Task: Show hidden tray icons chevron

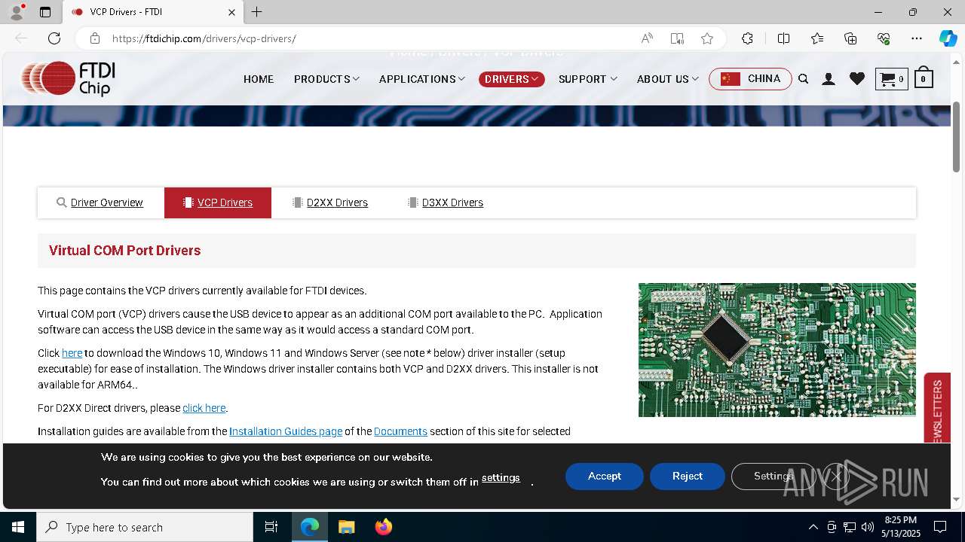Action: coord(813,527)
